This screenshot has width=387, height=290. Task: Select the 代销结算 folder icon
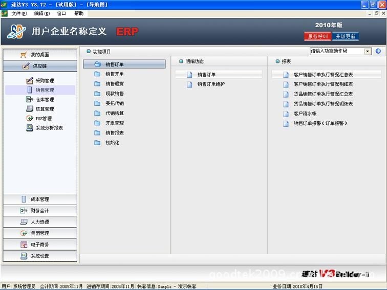tap(97, 113)
